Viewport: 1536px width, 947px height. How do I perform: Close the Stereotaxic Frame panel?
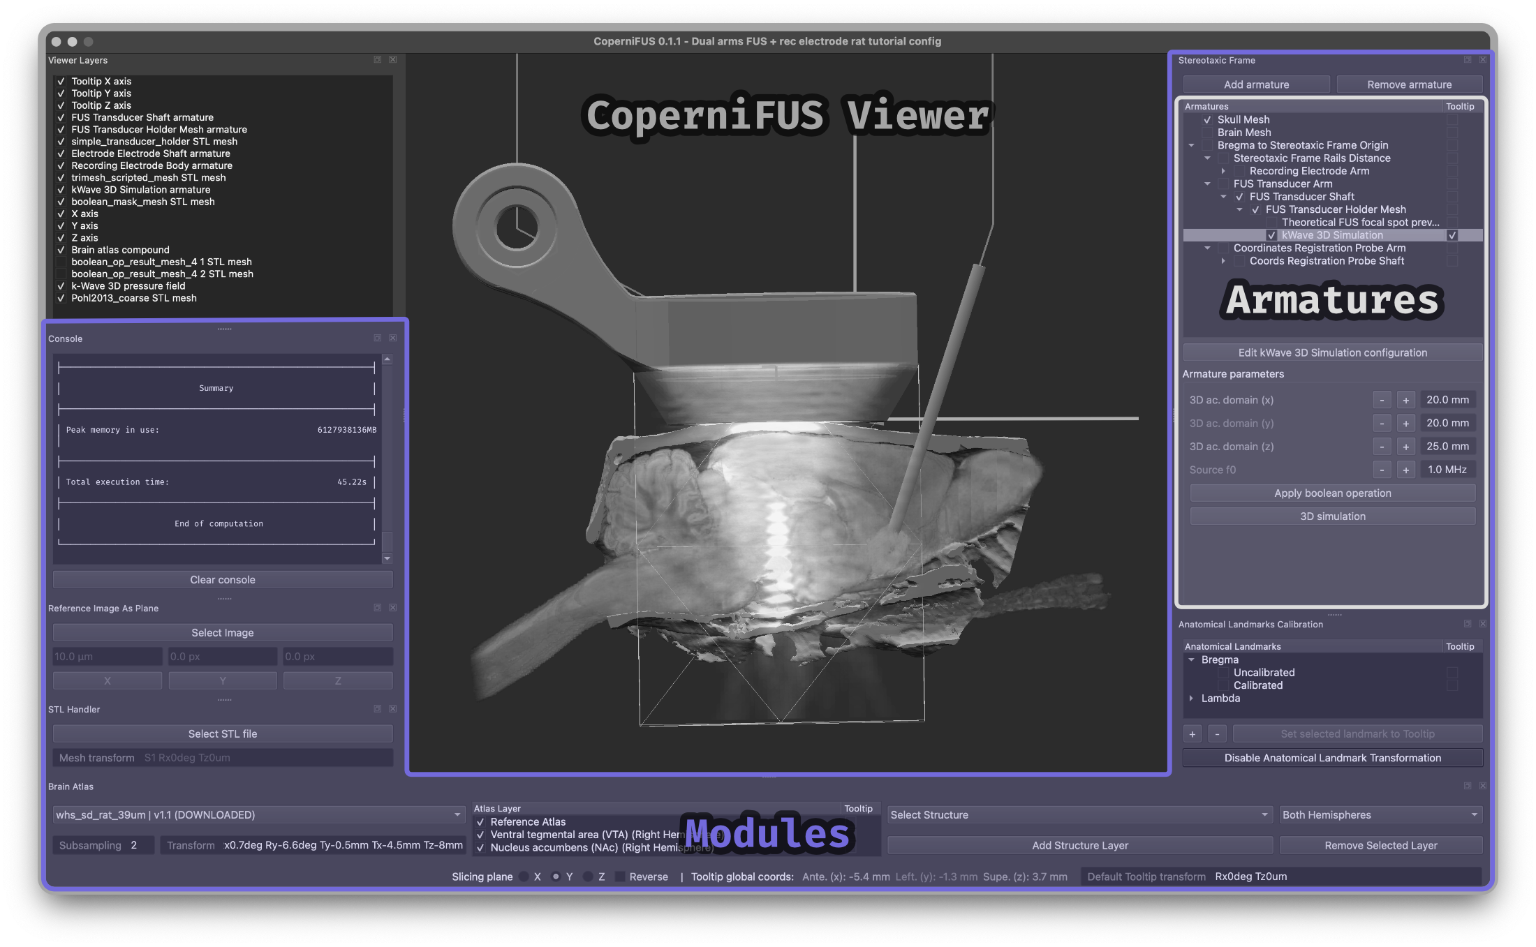pos(1482,60)
